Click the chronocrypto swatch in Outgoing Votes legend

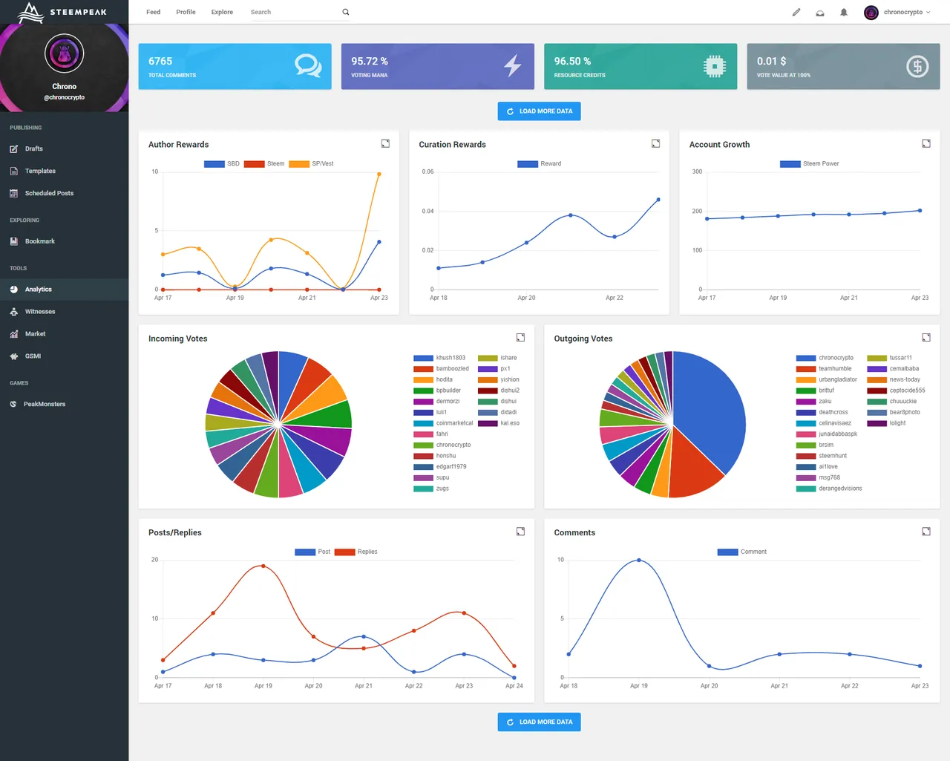(806, 358)
